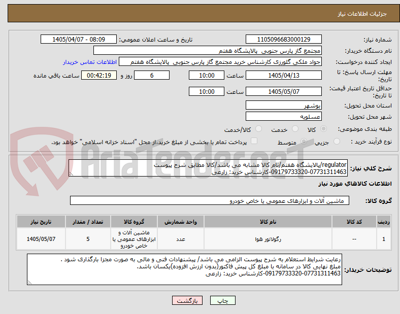Click the واحد شمارش column header

coord(181,222)
